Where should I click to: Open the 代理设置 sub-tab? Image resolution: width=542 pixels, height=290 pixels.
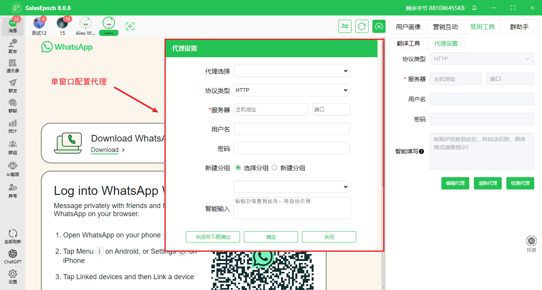tap(446, 43)
